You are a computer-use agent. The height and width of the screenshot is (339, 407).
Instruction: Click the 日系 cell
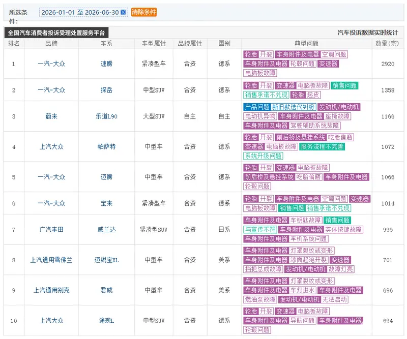224,229
